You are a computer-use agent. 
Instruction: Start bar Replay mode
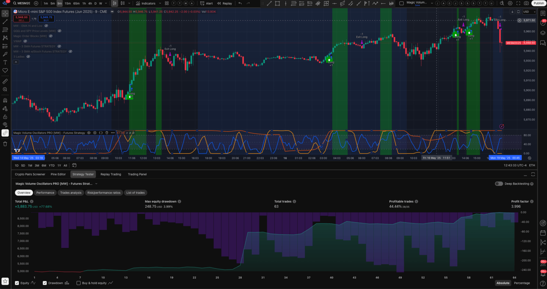click(x=224, y=3)
